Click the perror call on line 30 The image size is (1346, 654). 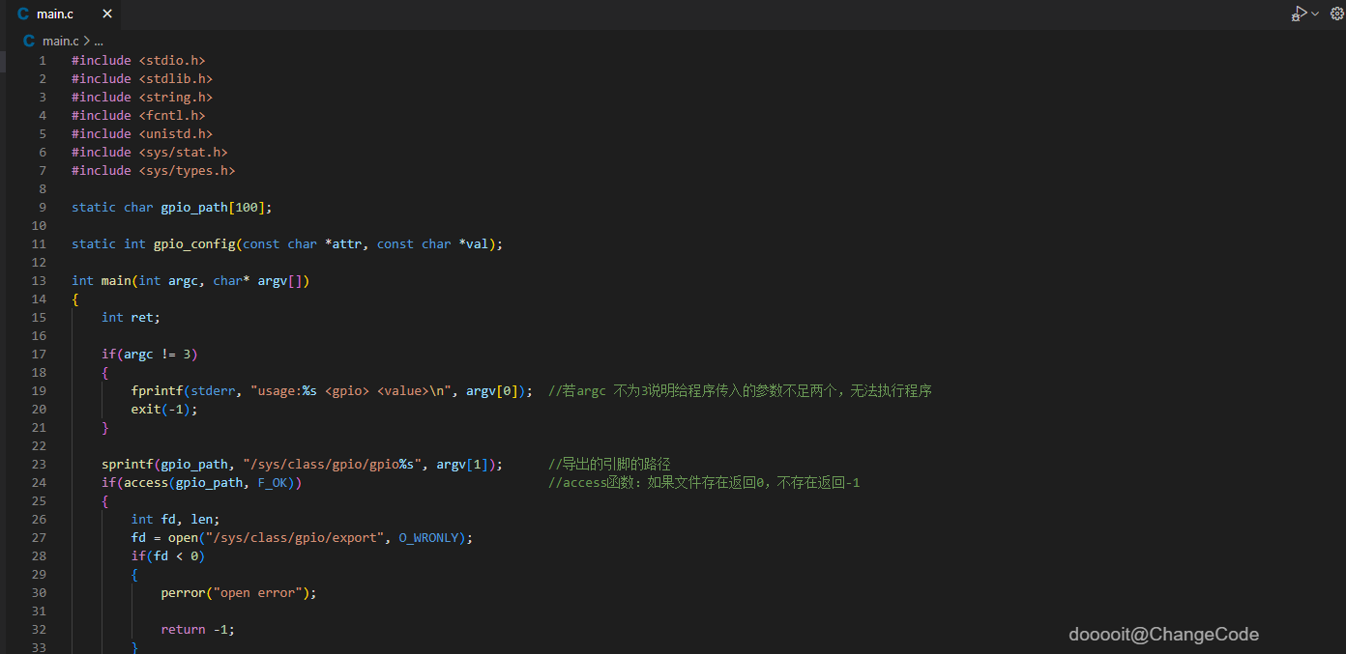click(x=183, y=593)
